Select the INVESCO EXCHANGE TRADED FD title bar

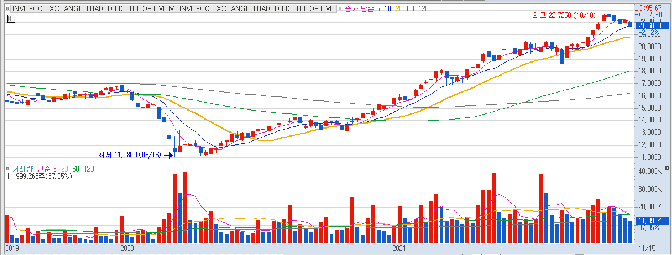(x=173, y=8)
